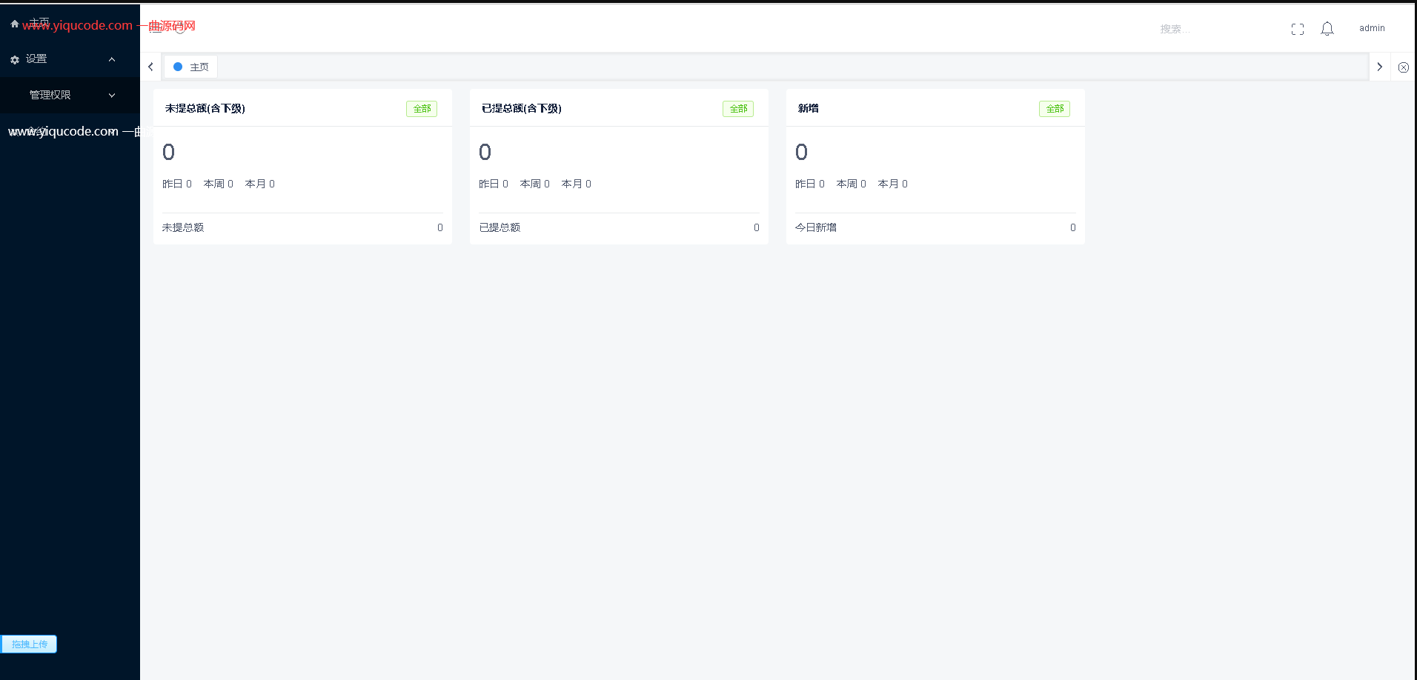Click the 已提总额 footer label
Screen dimensions: 1417x680
(500, 227)
